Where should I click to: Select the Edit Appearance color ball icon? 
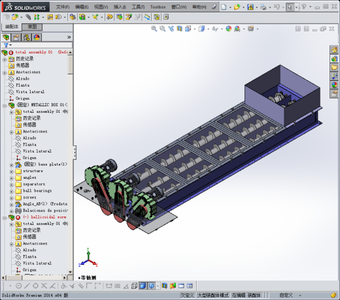pos(229,29)
